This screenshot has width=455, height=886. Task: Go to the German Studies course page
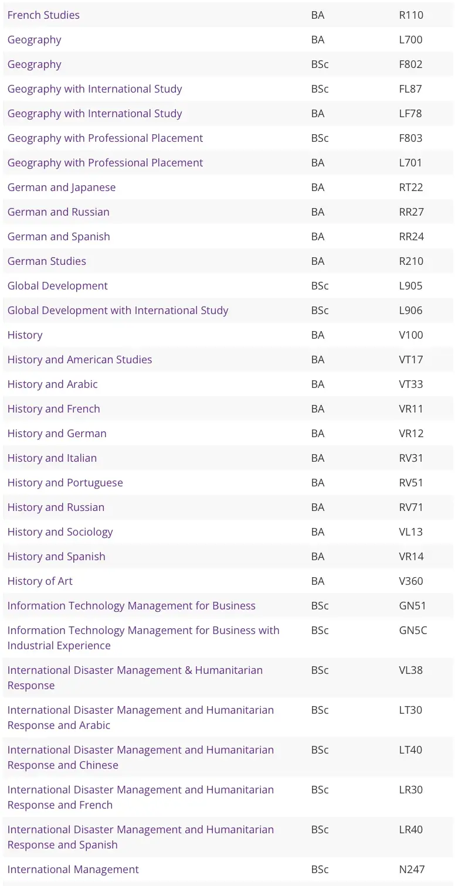46,261
